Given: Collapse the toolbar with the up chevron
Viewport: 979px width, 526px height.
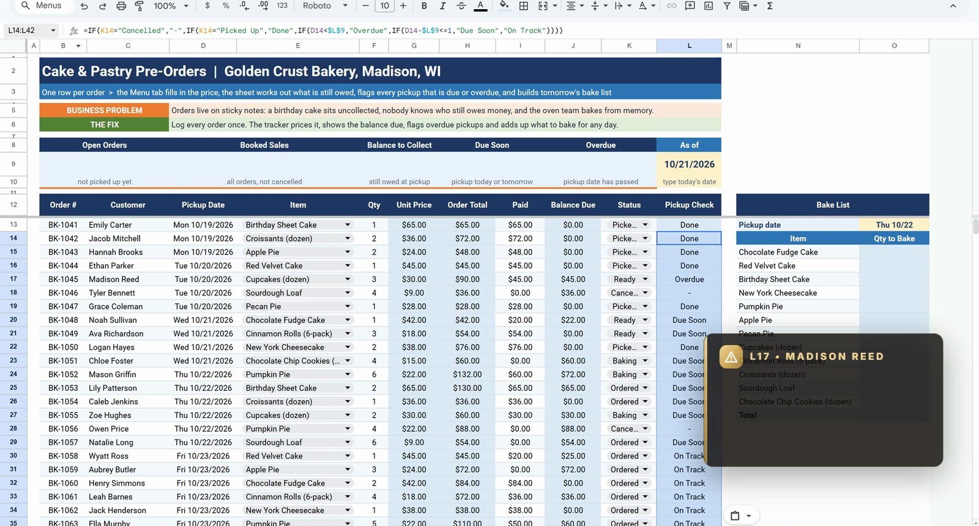Looking at the screenshot, I should (953, 6).
